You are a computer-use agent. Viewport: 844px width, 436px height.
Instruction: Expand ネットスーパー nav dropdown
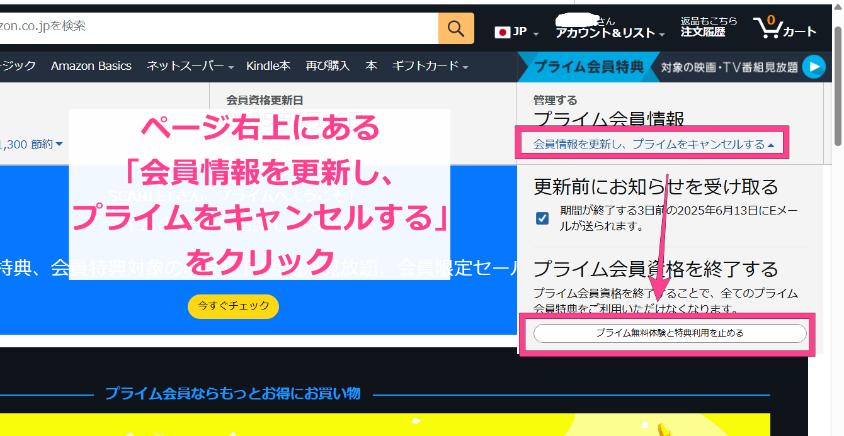[x=190, y=66]
